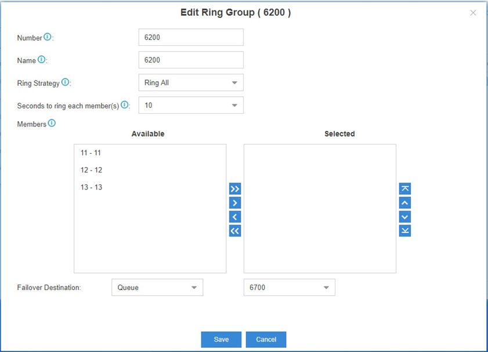Image resolution: width=488 pixels, height=352 pixels.
Task: Add highlighted member with single right arrow
Action: [235, 203]
